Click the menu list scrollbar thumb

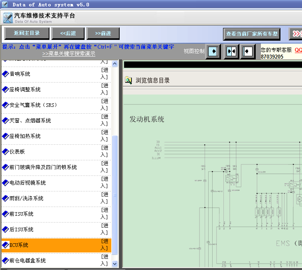click(x=115, y=195)
